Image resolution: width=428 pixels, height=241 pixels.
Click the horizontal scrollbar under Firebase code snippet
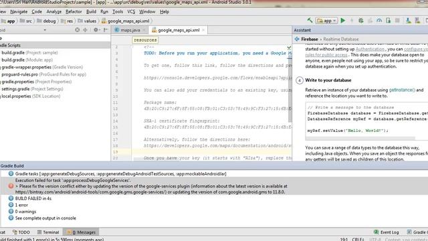click(x=361, y=139)
